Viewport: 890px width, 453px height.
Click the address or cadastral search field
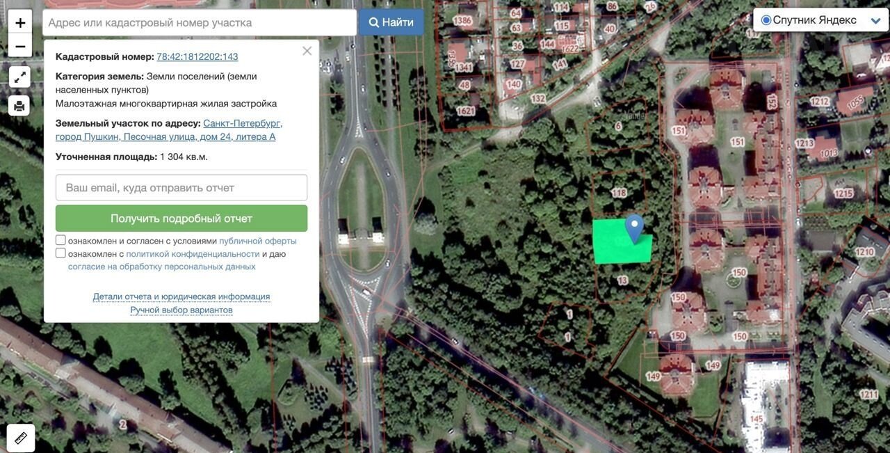[200, 22]
